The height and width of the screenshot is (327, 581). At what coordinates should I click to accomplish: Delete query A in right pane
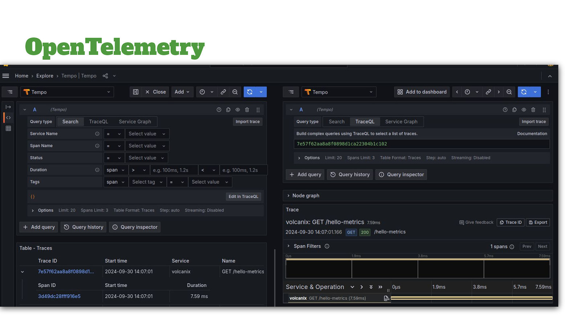pyautogui.click(x=533, y=110)
